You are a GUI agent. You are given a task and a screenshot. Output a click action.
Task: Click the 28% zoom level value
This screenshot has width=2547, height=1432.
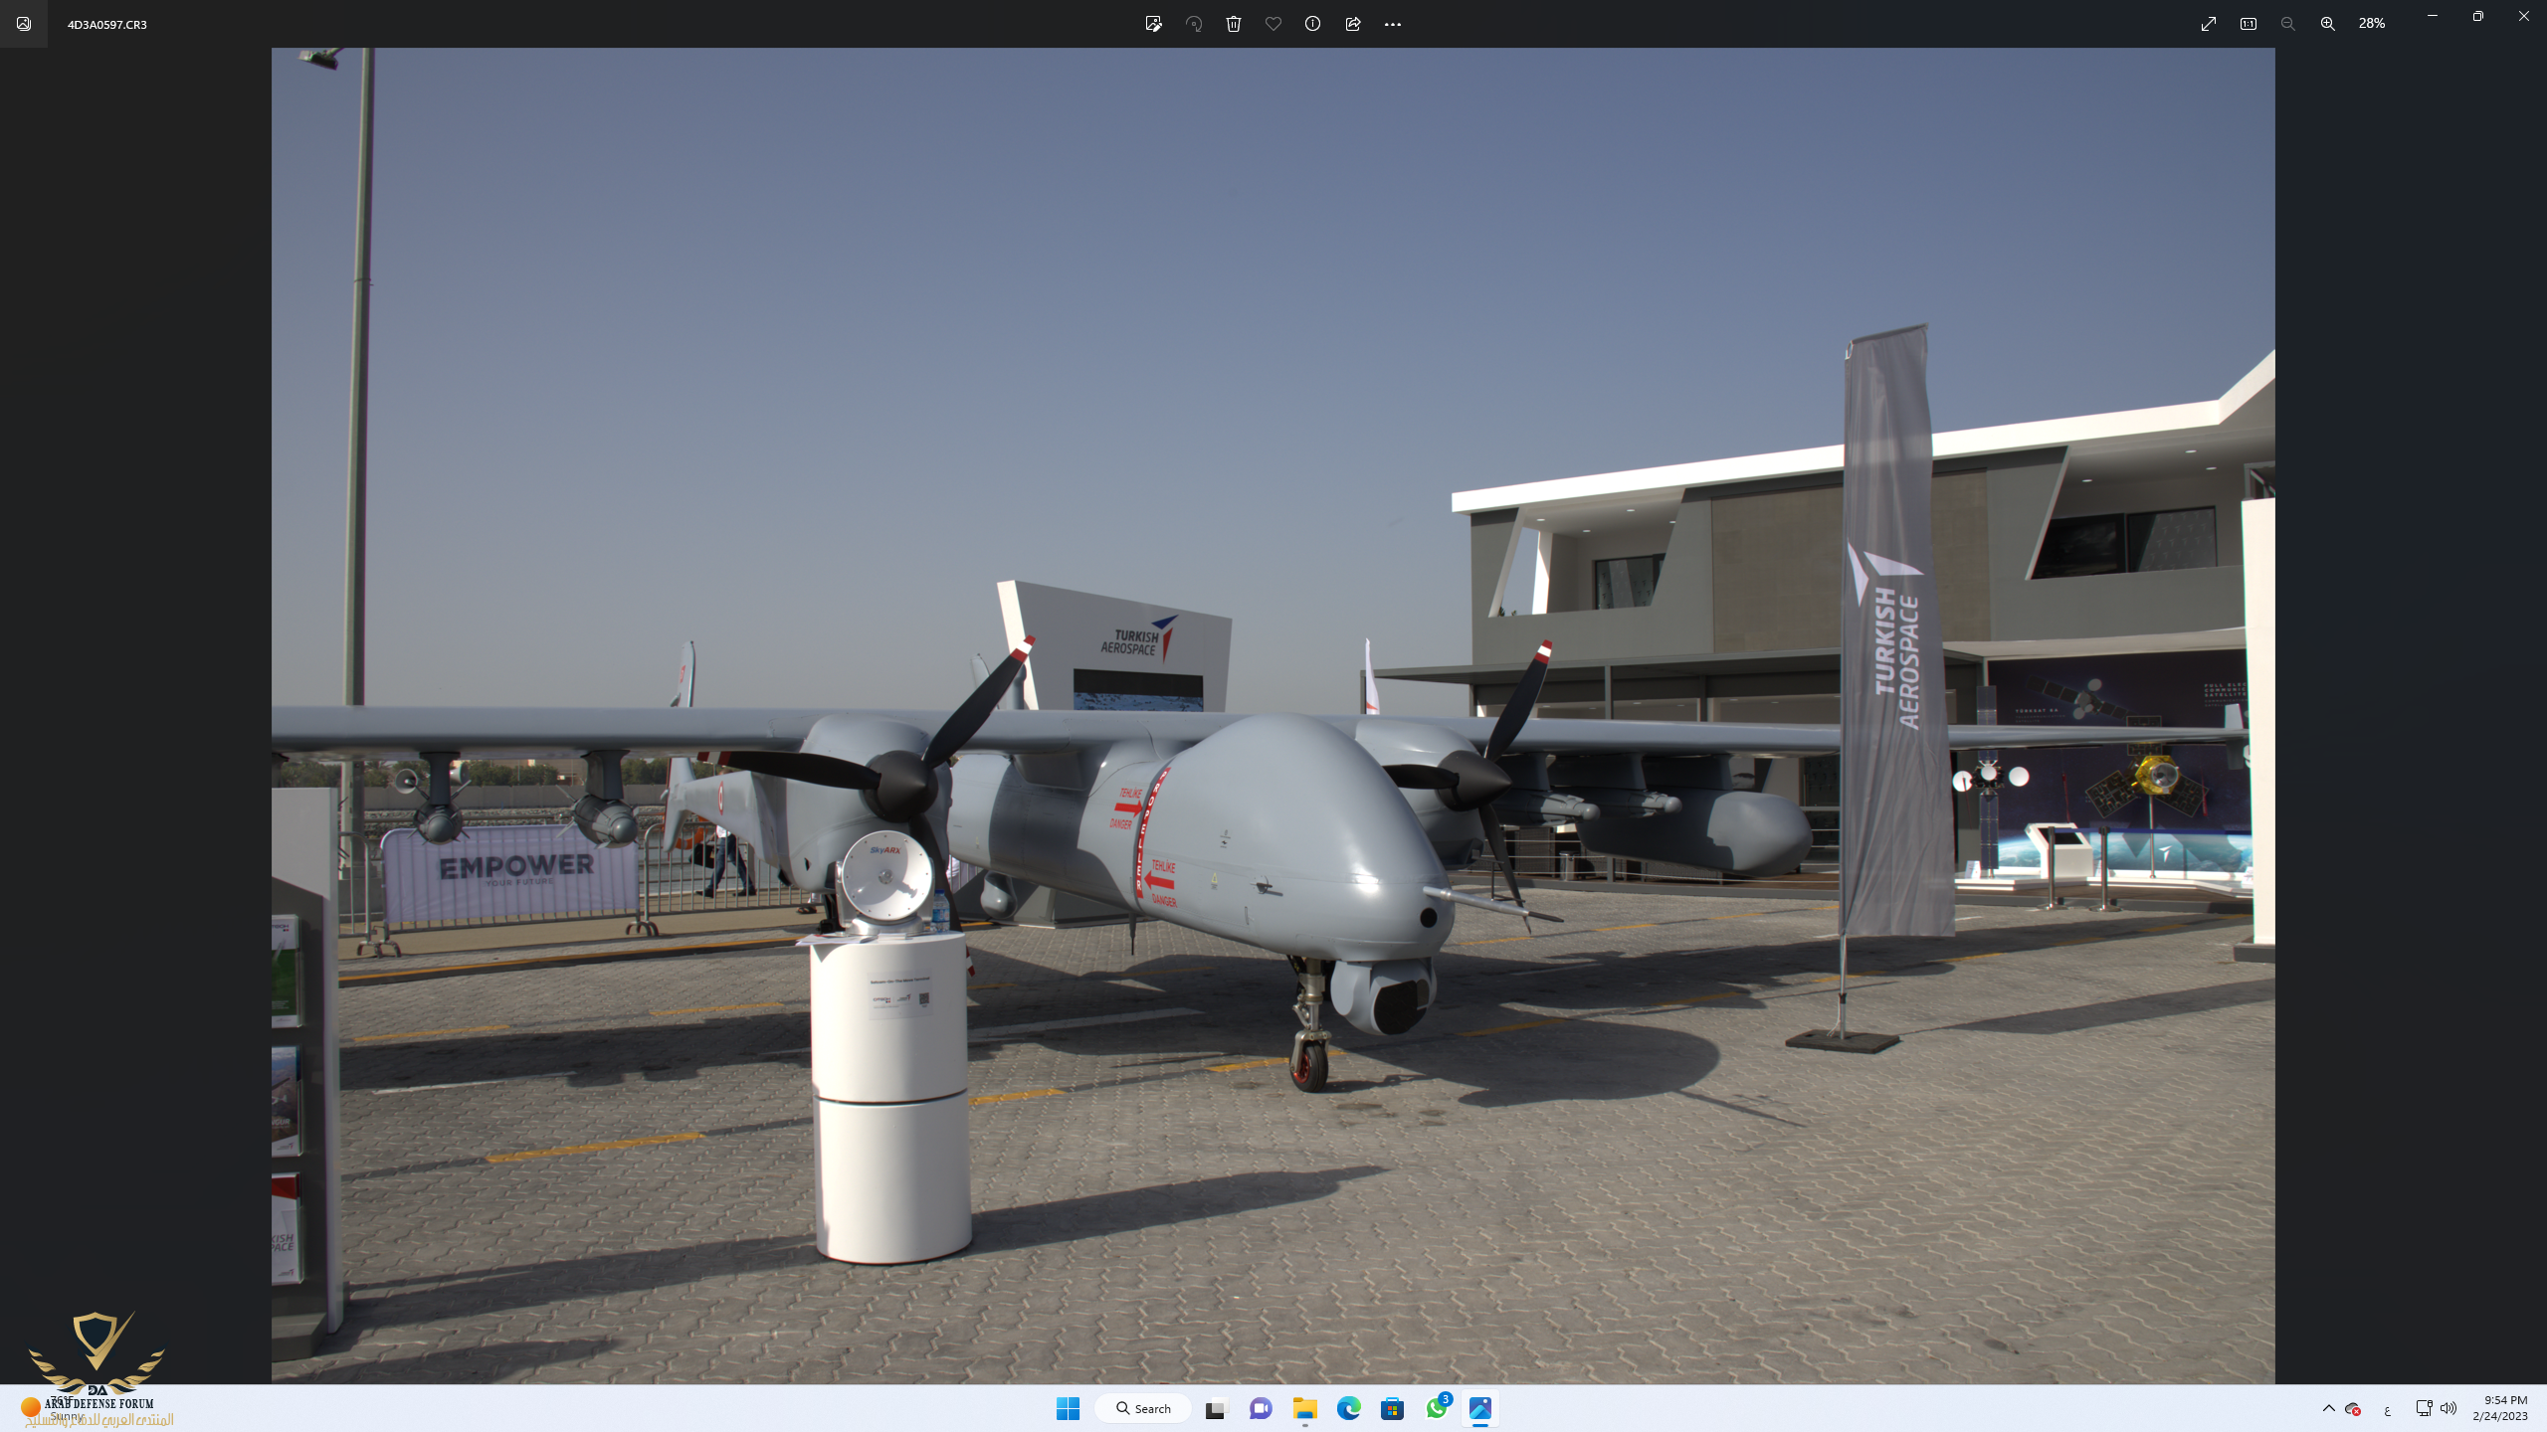[x=2372, y=23]
